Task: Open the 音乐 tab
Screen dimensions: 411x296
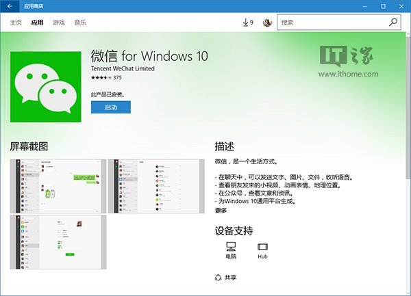Action: (x=80, y=23)
